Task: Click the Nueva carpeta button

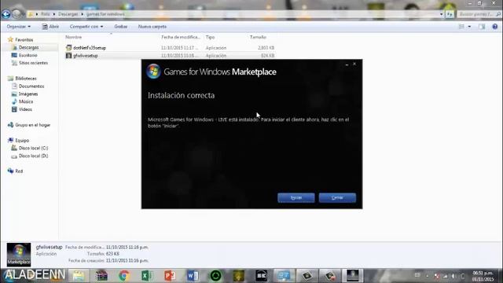Action: [152, 27]
